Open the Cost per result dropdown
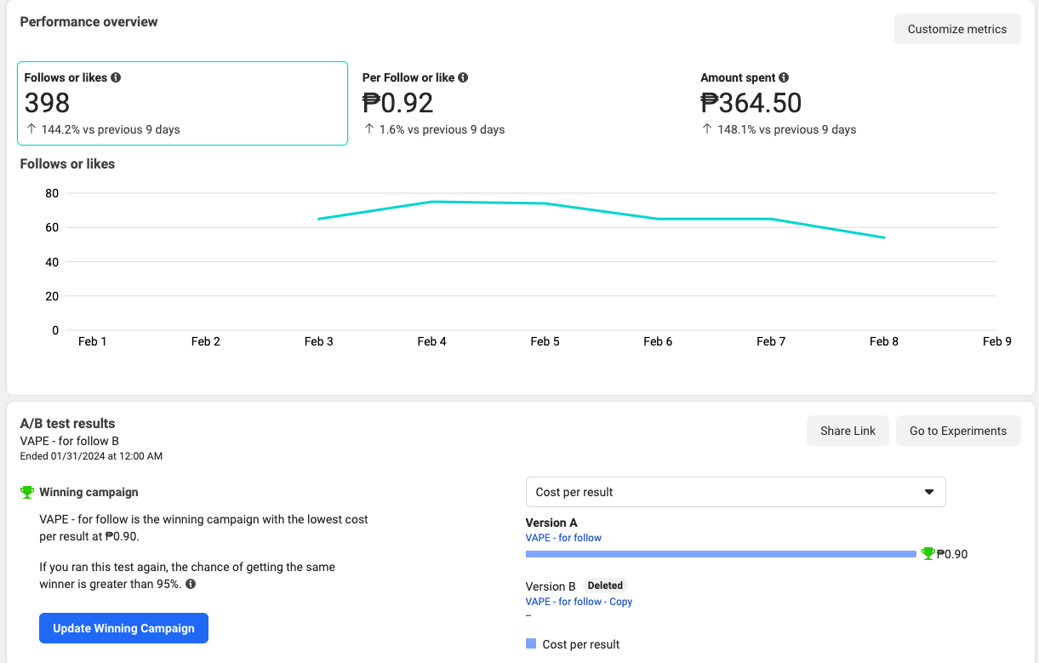 735,492
